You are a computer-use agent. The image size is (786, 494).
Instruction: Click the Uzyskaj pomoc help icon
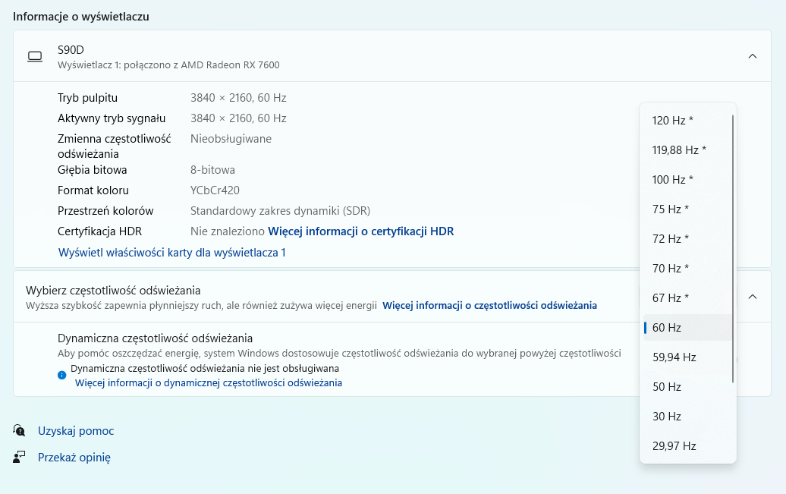click(x=19, y=430)
